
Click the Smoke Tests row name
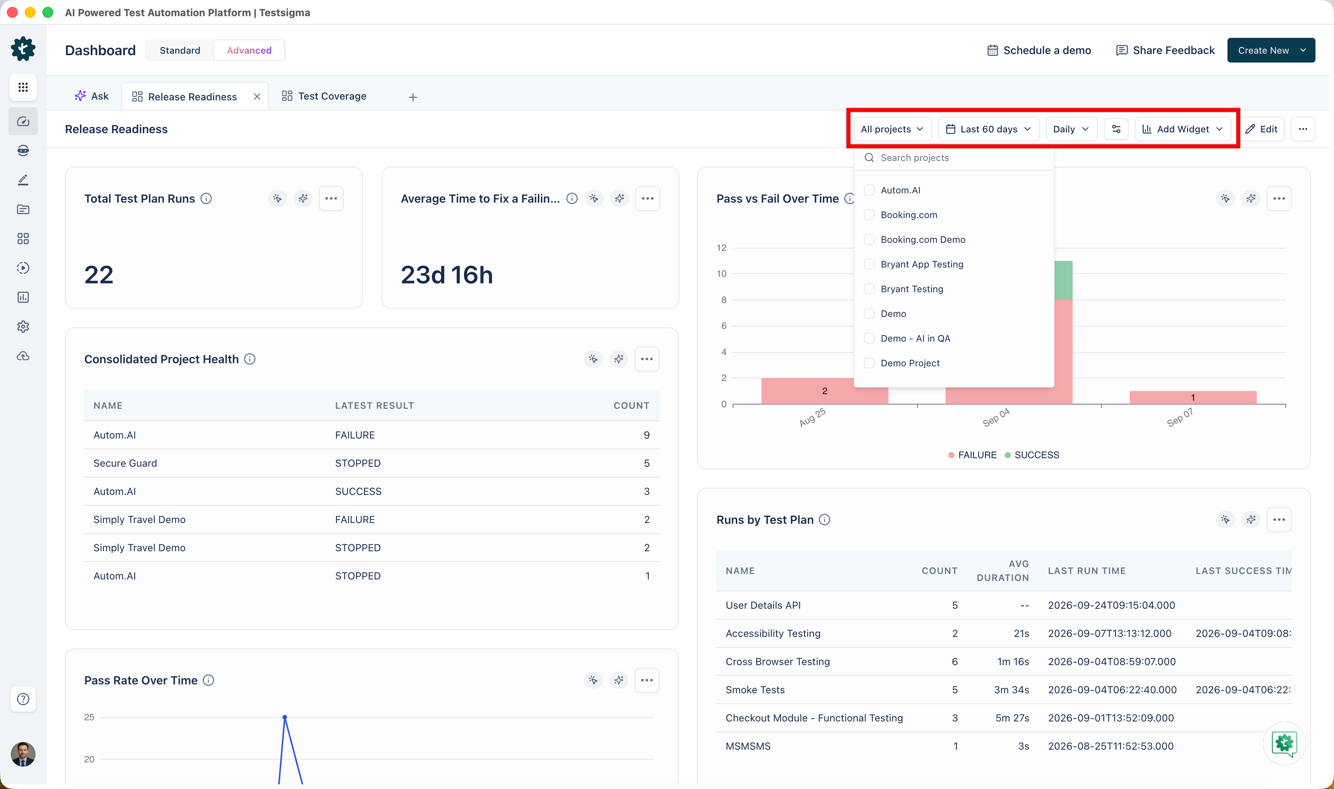[755, 689]
